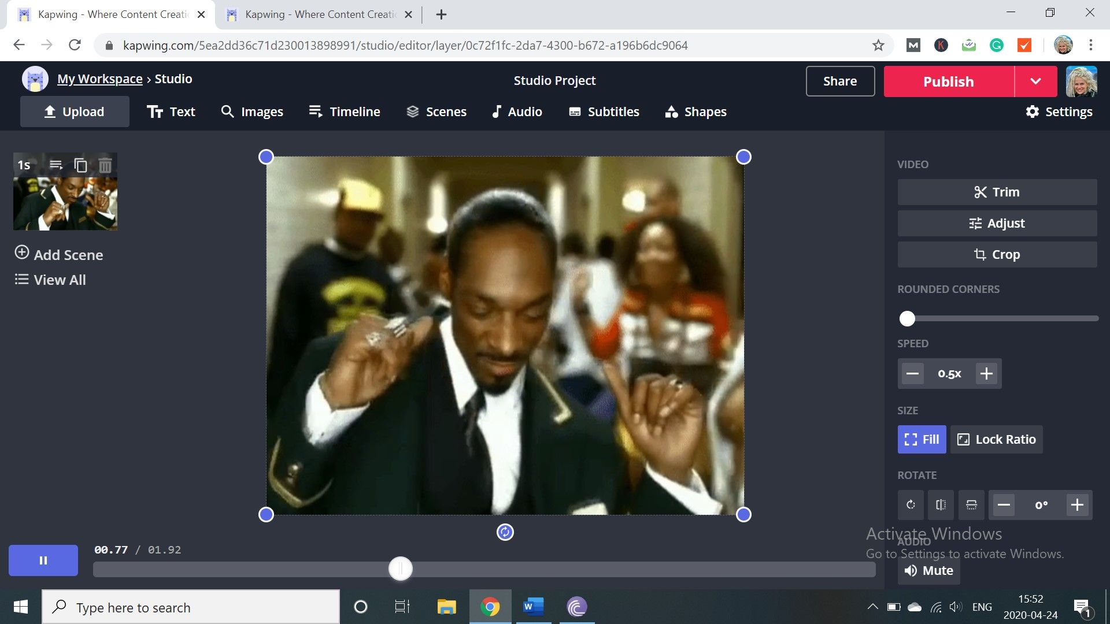
Task: Click the rotation handle below the video
Action: [x=505, y=532]
